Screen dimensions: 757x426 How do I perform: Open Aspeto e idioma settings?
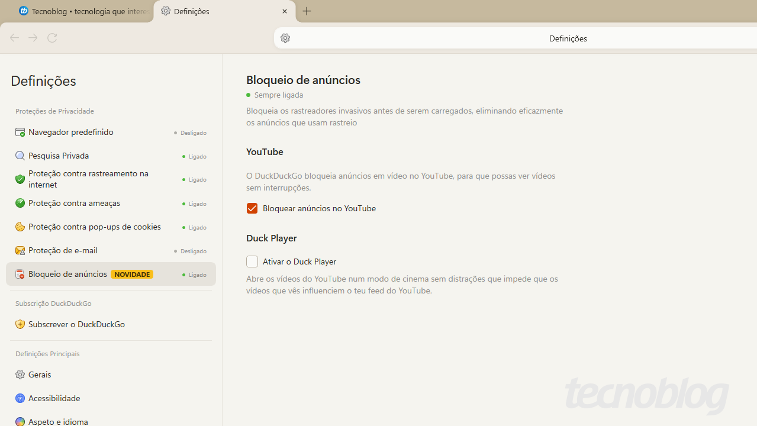(111, 419)
